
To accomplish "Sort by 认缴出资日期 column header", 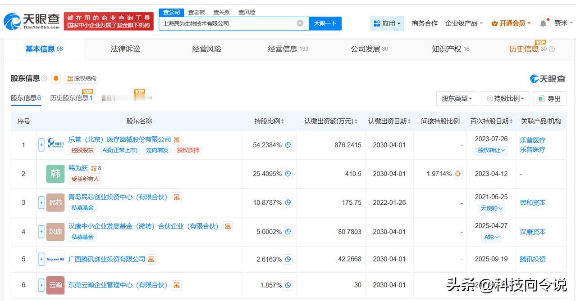I will [389, 121].
